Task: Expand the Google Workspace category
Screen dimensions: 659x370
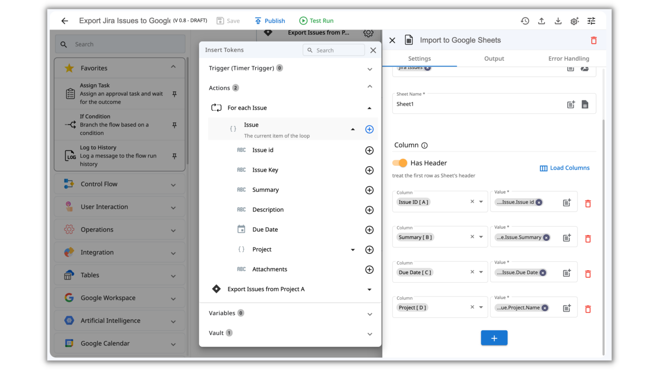Action: 173,298
